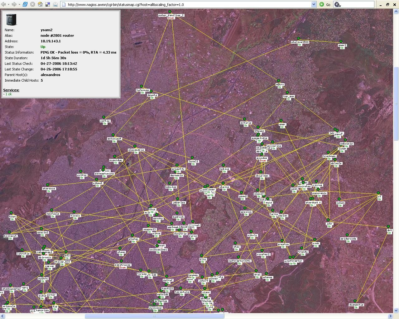
Task: Select the sotiris node marker
Action: 245,119
